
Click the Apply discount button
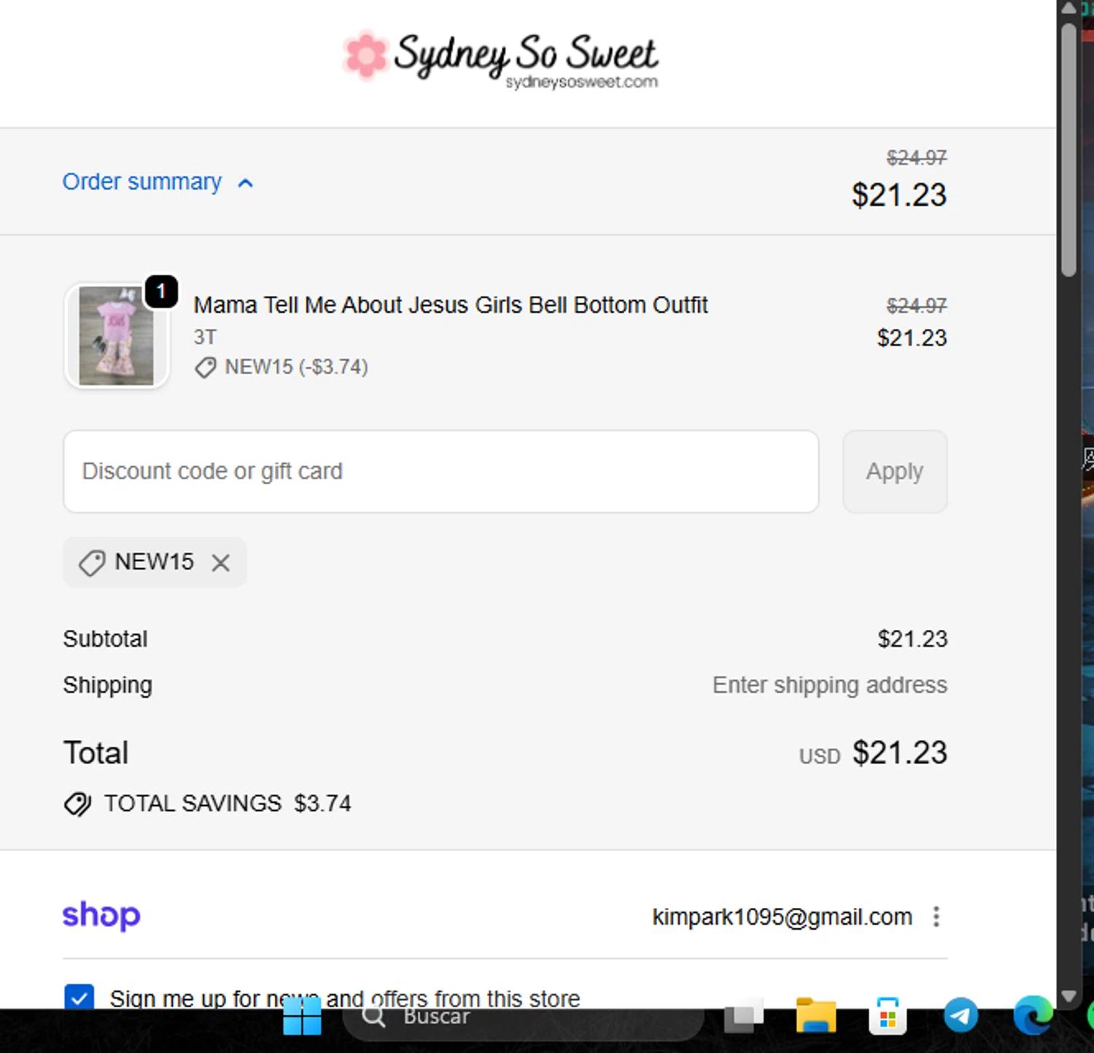894,471
